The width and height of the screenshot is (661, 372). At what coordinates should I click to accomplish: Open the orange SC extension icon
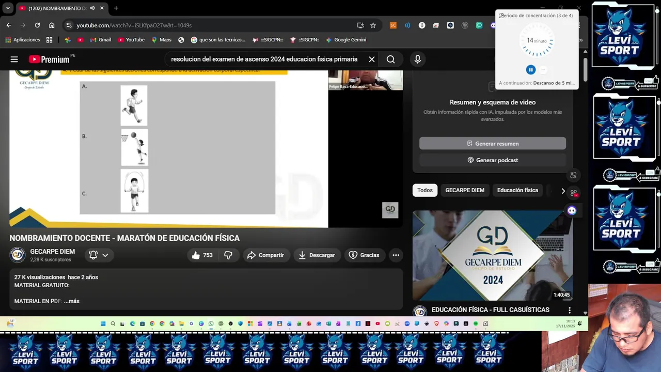click(393, 25)
